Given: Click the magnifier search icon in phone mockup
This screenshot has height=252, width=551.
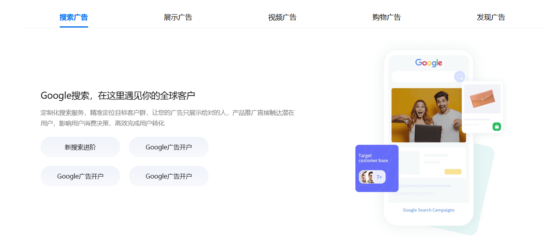Looking at the screenshot, I should coord(459,77).
